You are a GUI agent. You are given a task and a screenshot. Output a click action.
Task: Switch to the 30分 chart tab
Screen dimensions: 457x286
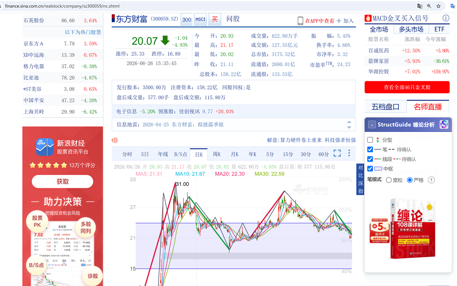click(306, 154)
